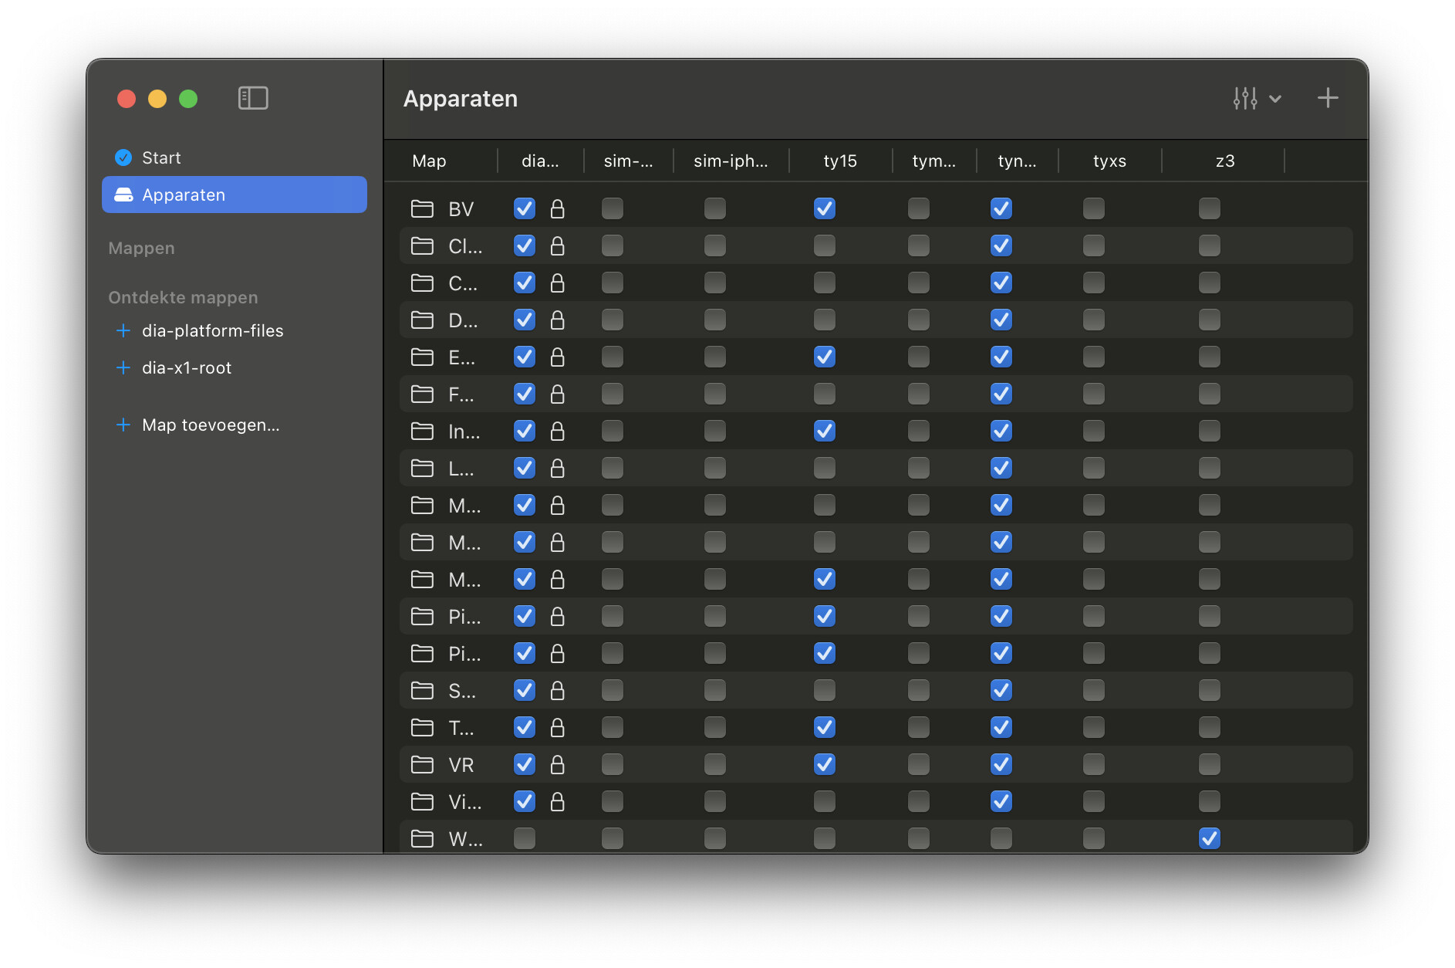Sort by the ty15 column header
The width and height of the screenshot is (1455, 968).
(x=840, y=161)
